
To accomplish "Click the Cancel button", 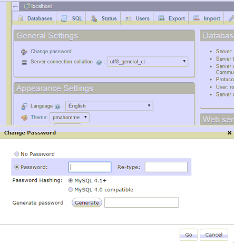I will 214,235.
